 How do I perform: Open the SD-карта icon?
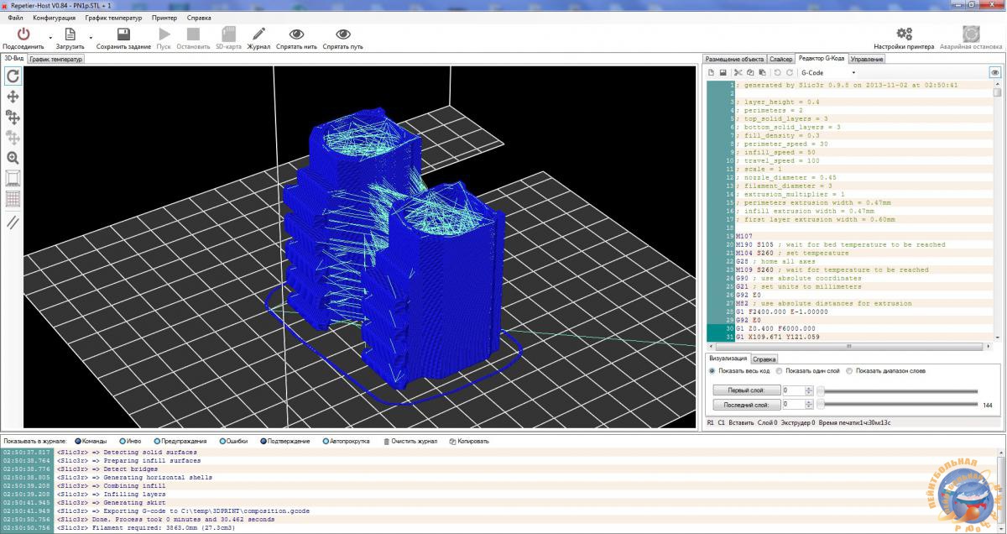(x=228, y=34)
